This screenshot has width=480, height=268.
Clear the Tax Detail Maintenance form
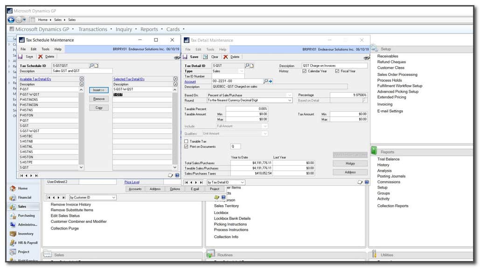pos(214,57)
